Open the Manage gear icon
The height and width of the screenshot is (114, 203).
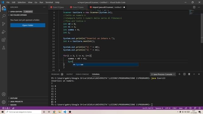click(3, 102)
